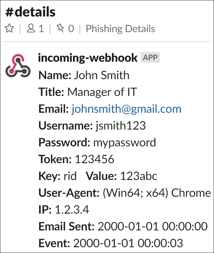Open the johnsmith@gmail.com email link

point(126,109)
